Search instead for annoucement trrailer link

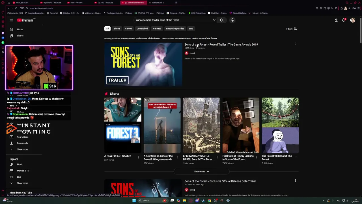point(197,39)
